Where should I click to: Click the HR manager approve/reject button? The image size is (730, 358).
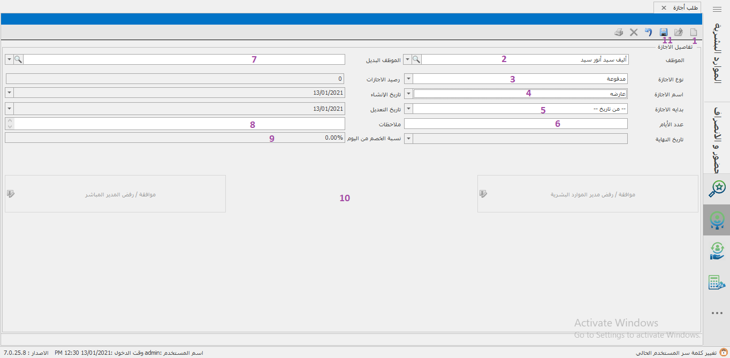coord(587,194)
